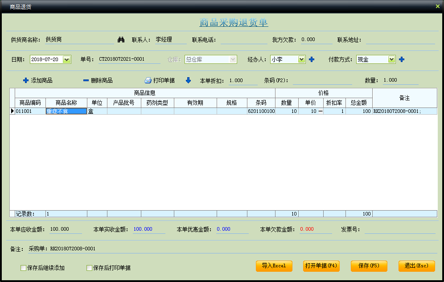Viewport: 444px width, 282px height.
Task: Click the minus icon of 删除商品
Action: coord(86,80)
